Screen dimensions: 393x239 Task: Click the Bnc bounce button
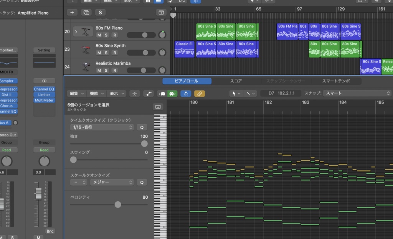tap(50, 231)
